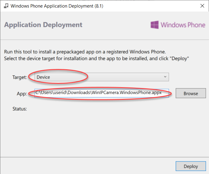Click the window title text
Viewport: 209px width, 174px height.
57,6
